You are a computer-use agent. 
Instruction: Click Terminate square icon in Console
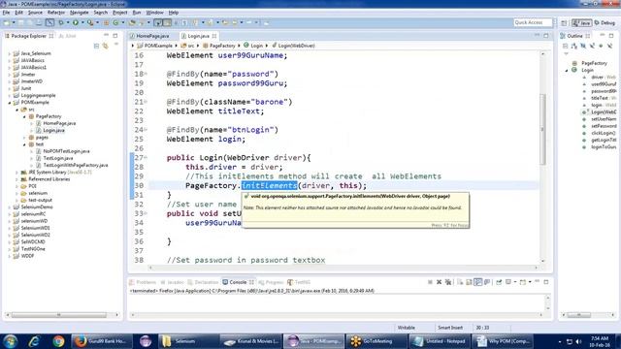click(430, 282)
